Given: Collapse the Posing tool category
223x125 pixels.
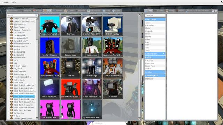Looking at the screenshot, I should point(155,57).
